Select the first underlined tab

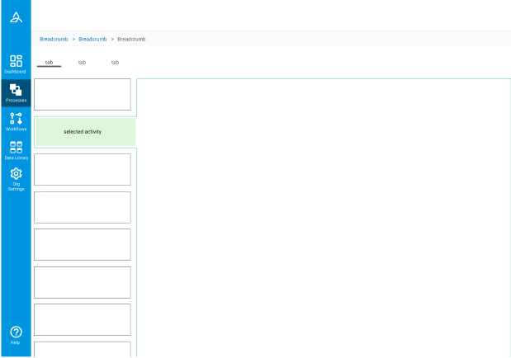[49, 63]
